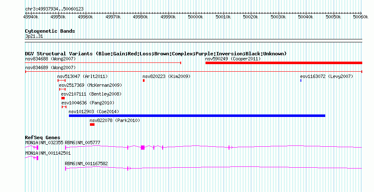The width and height of the screenshot is (374, 192).
Task: Click the 49990k ruler tick label
Action: (x=168, y=17)
